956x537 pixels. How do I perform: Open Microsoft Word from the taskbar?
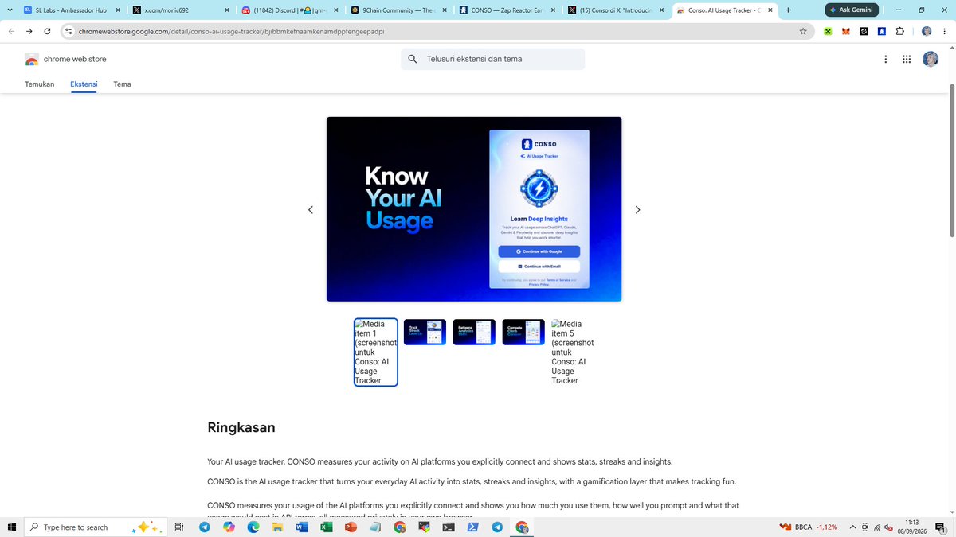[302, 527]
